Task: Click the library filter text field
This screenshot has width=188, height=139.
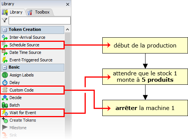Action: (x=39, y=20)
